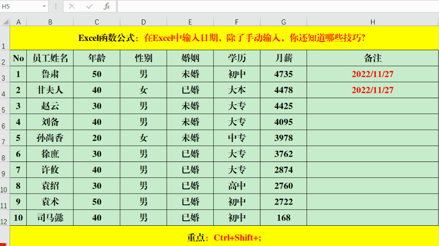The height and width of the screenshot is (246, 439).
Task: Click salary cell 4425
Action: click(x=284, y=106)
